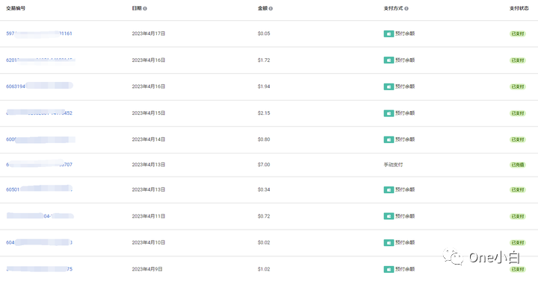Click the status badge in the 手动支付 row

click(x=518, y=165)
